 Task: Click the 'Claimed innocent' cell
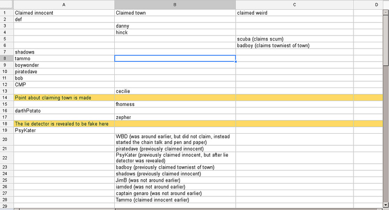(64, 13)
